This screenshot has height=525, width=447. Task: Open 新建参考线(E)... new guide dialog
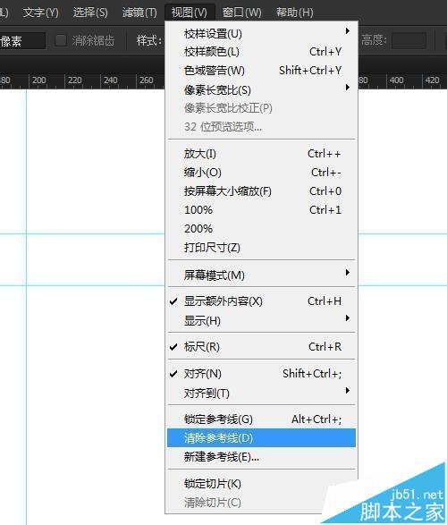click(x=261, y=457)
